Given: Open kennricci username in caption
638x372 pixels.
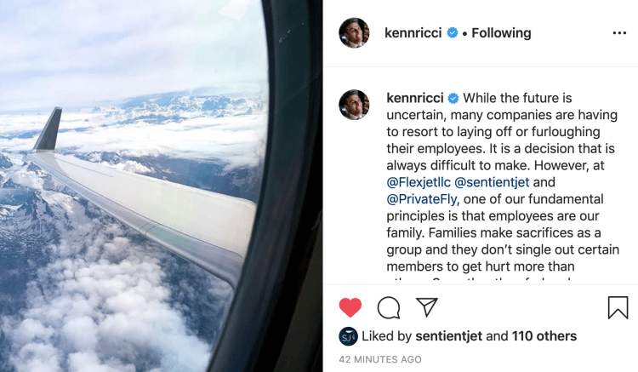Looking at the screenshot, I should click(415, 98).
